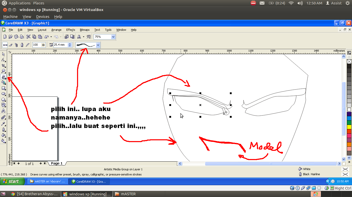Screen dimensions: 352x197
Task: Open the File menu
Action: 11,30
